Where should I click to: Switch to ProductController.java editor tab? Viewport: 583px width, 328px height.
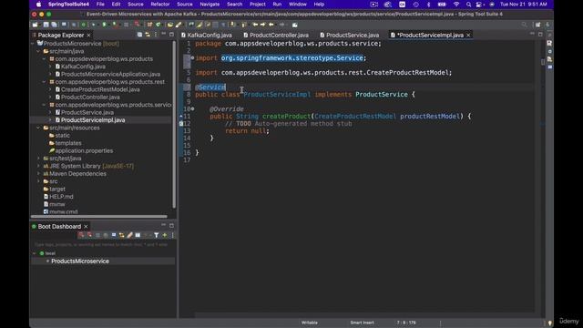[279, 35]
